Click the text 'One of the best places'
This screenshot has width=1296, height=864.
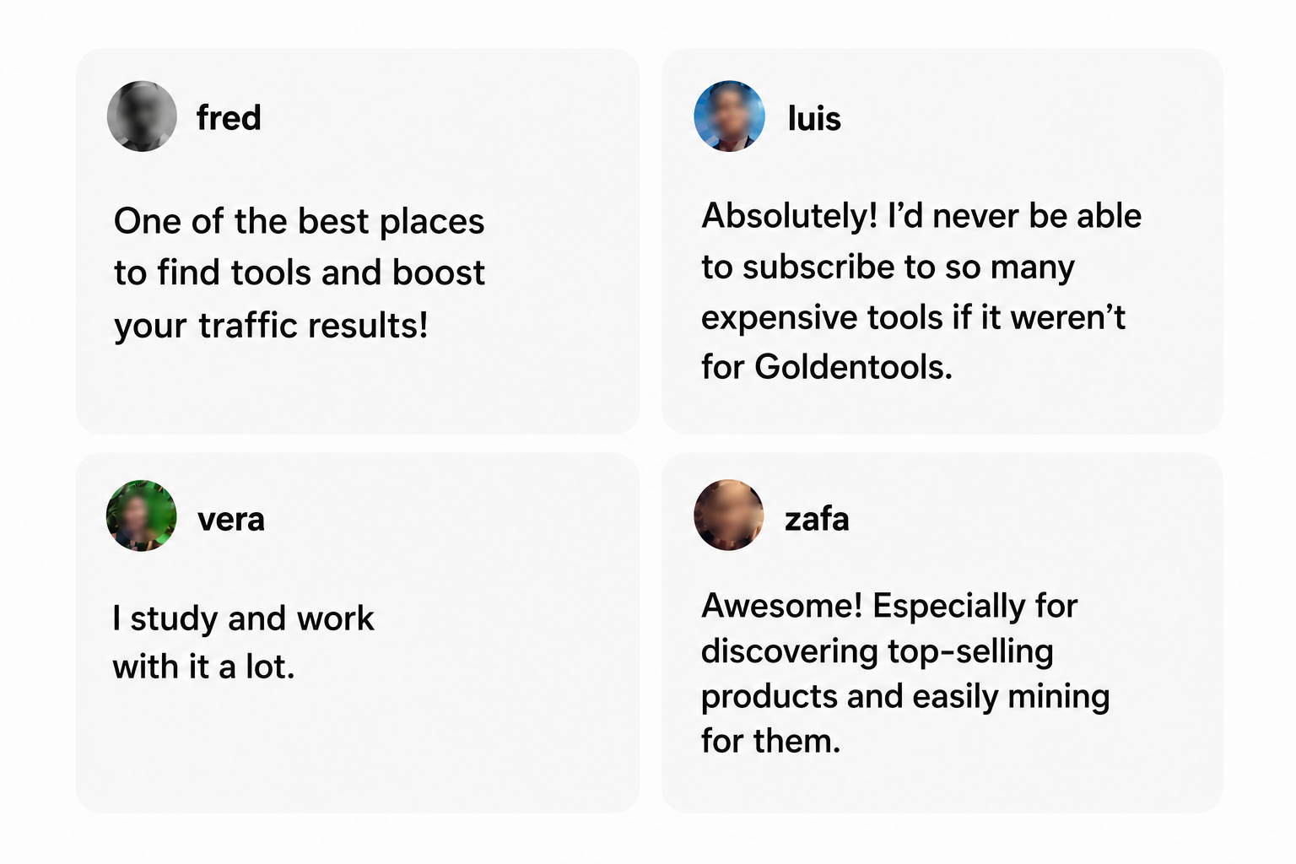point(300,222)
